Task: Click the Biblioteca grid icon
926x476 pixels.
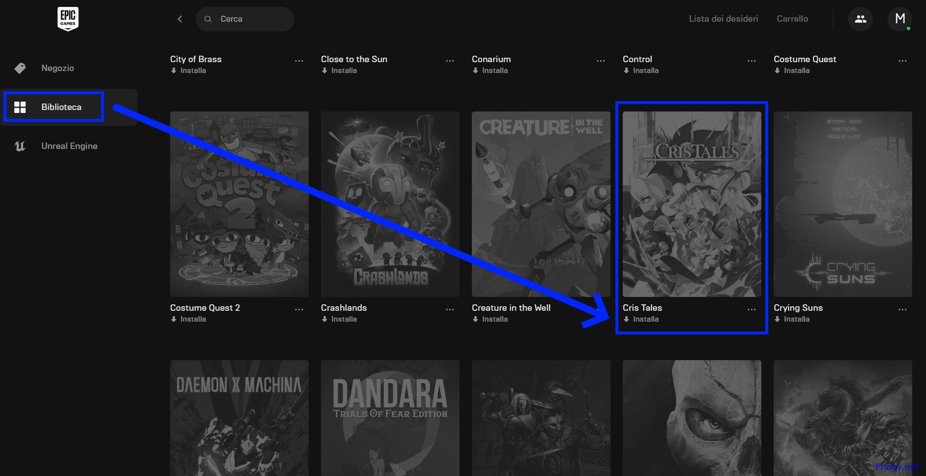Action: click(20, 107)
